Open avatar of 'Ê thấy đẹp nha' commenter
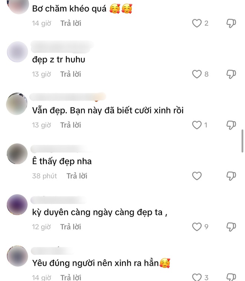This screenshot has height=281, width=245. [17, 154]
